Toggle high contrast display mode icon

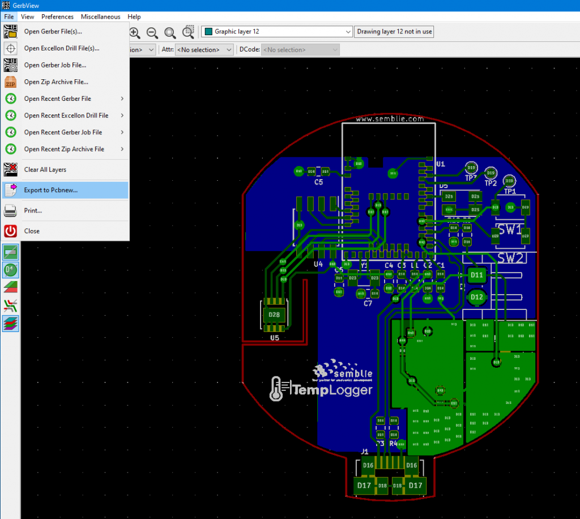pyautogui.click(x=11, y=287)
